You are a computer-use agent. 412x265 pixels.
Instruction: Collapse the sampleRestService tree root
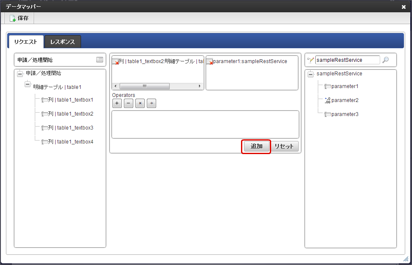311,74
